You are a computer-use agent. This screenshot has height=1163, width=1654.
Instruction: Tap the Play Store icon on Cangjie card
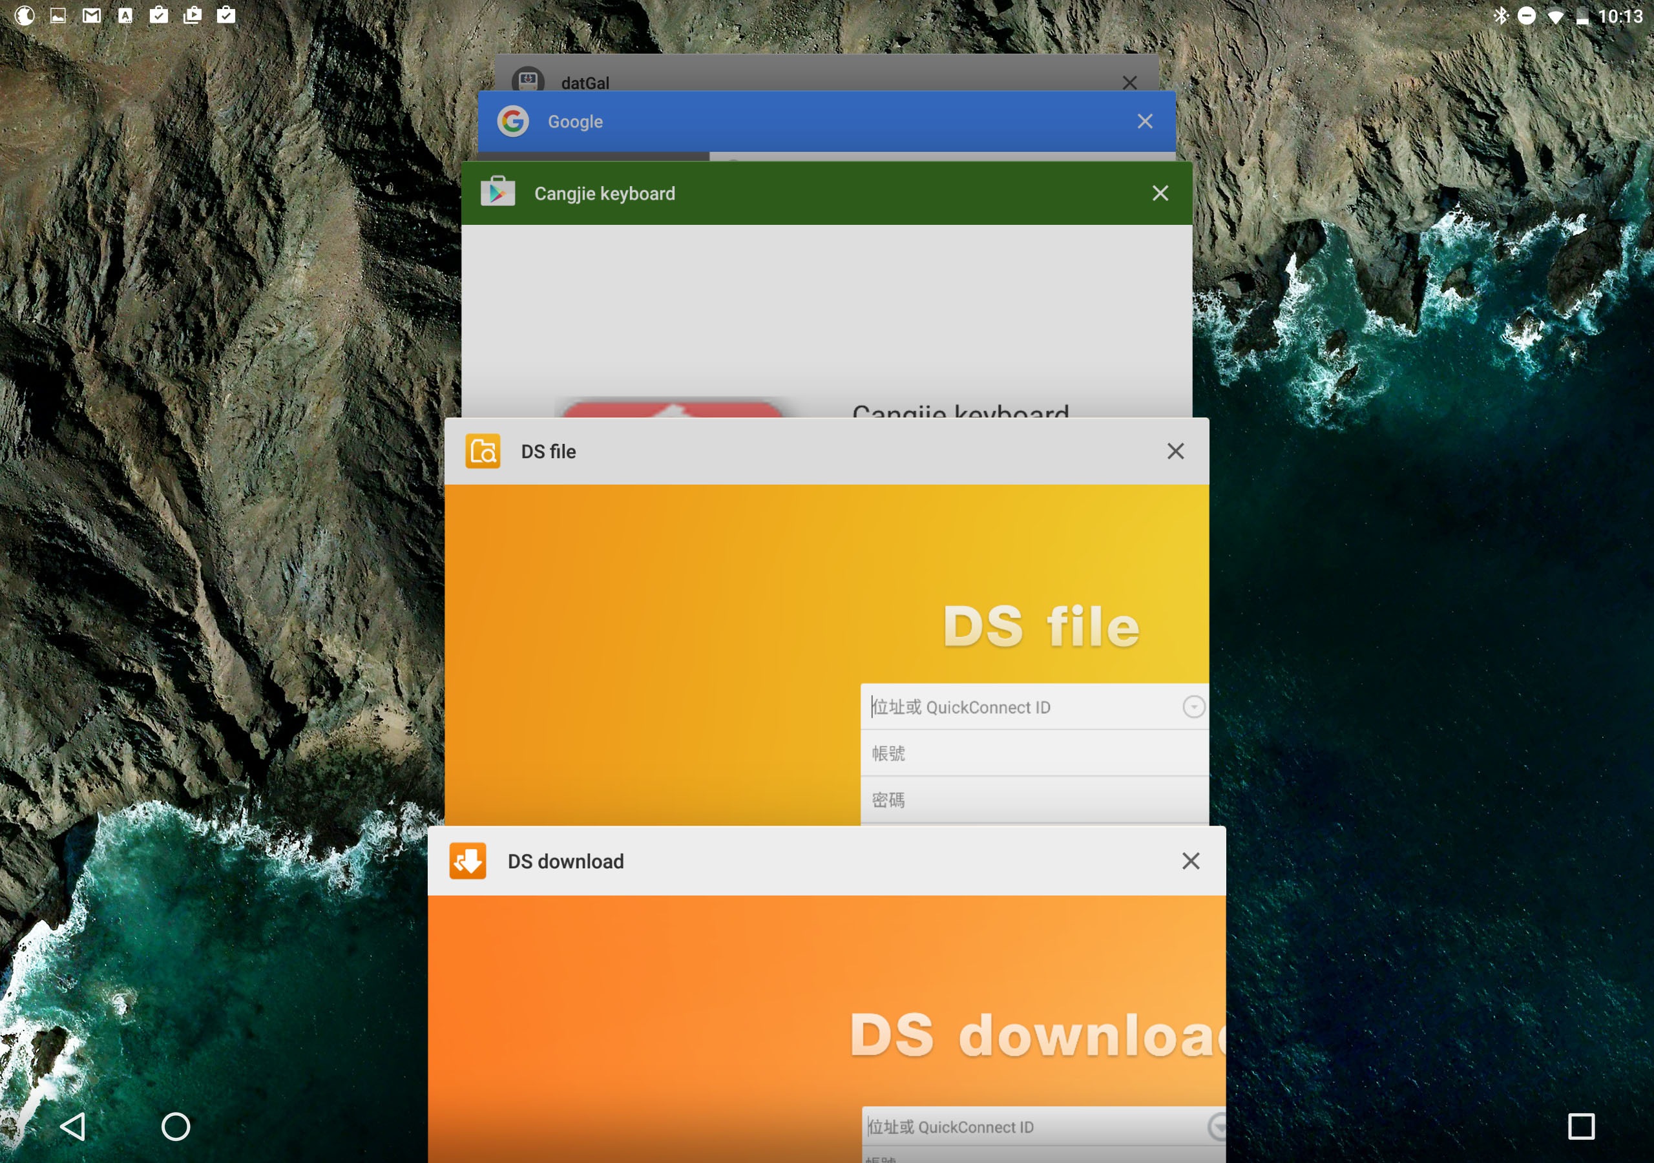(497, 193)
